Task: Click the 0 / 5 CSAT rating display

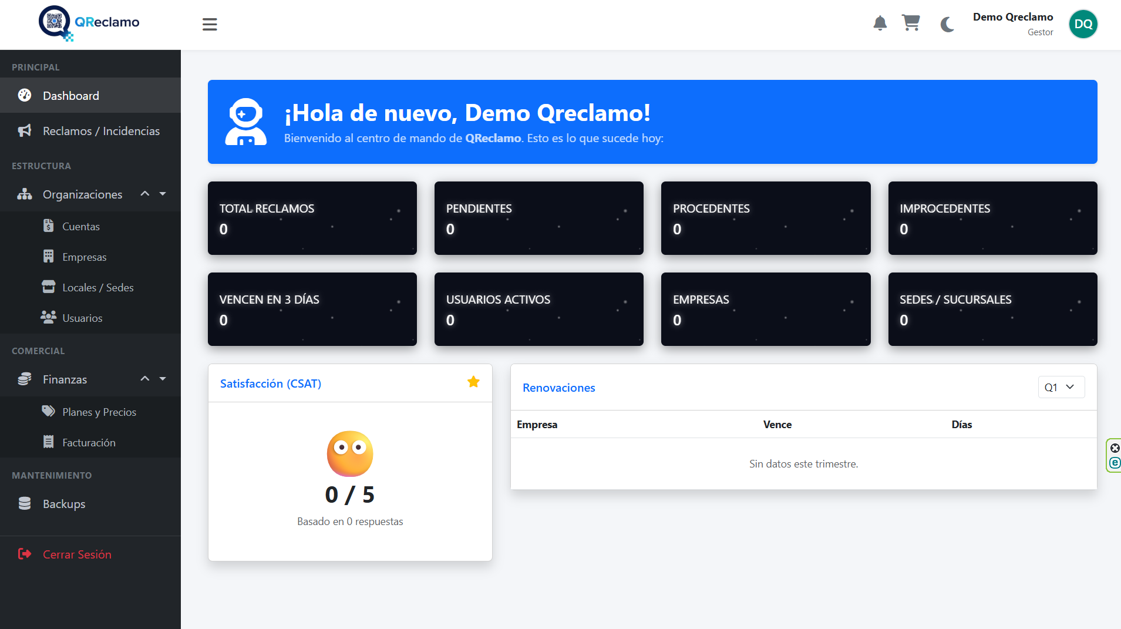Action: [x=350, y=494]
